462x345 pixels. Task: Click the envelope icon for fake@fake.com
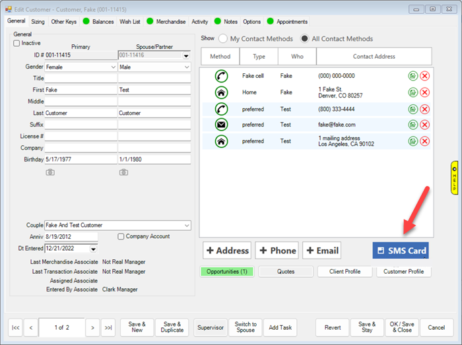(222, 124)
